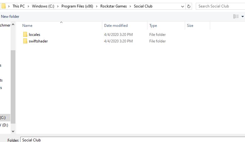Image resolution: width=245 pixels, height=142 pixels.
Task: Expand the chevron after Program Files (x86)
Action: tap(97, 6)
